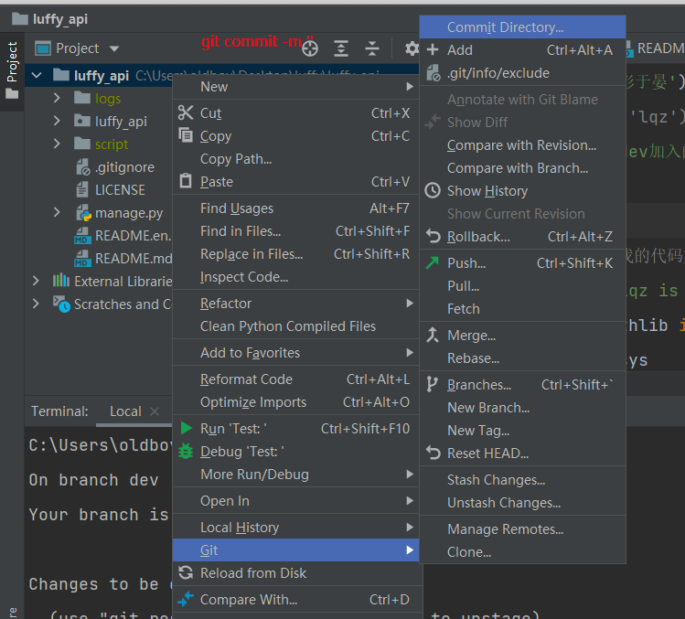Open the Project view dropdown arrow
685x619 pixels.
114,48
